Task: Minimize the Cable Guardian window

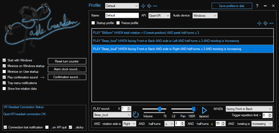Action: tap(265, 6)
